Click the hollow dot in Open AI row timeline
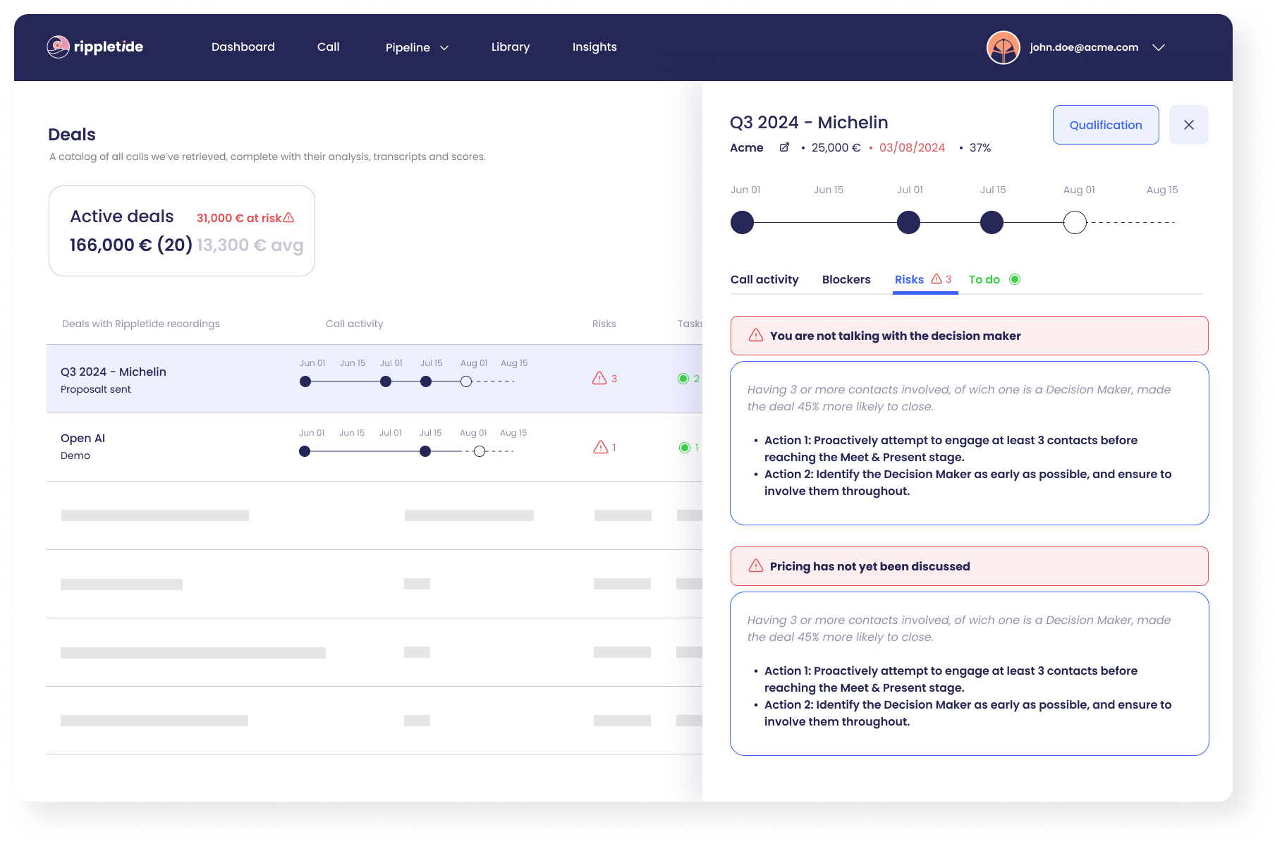Screen dimensions: 1275x844 [x=480, y=451]
